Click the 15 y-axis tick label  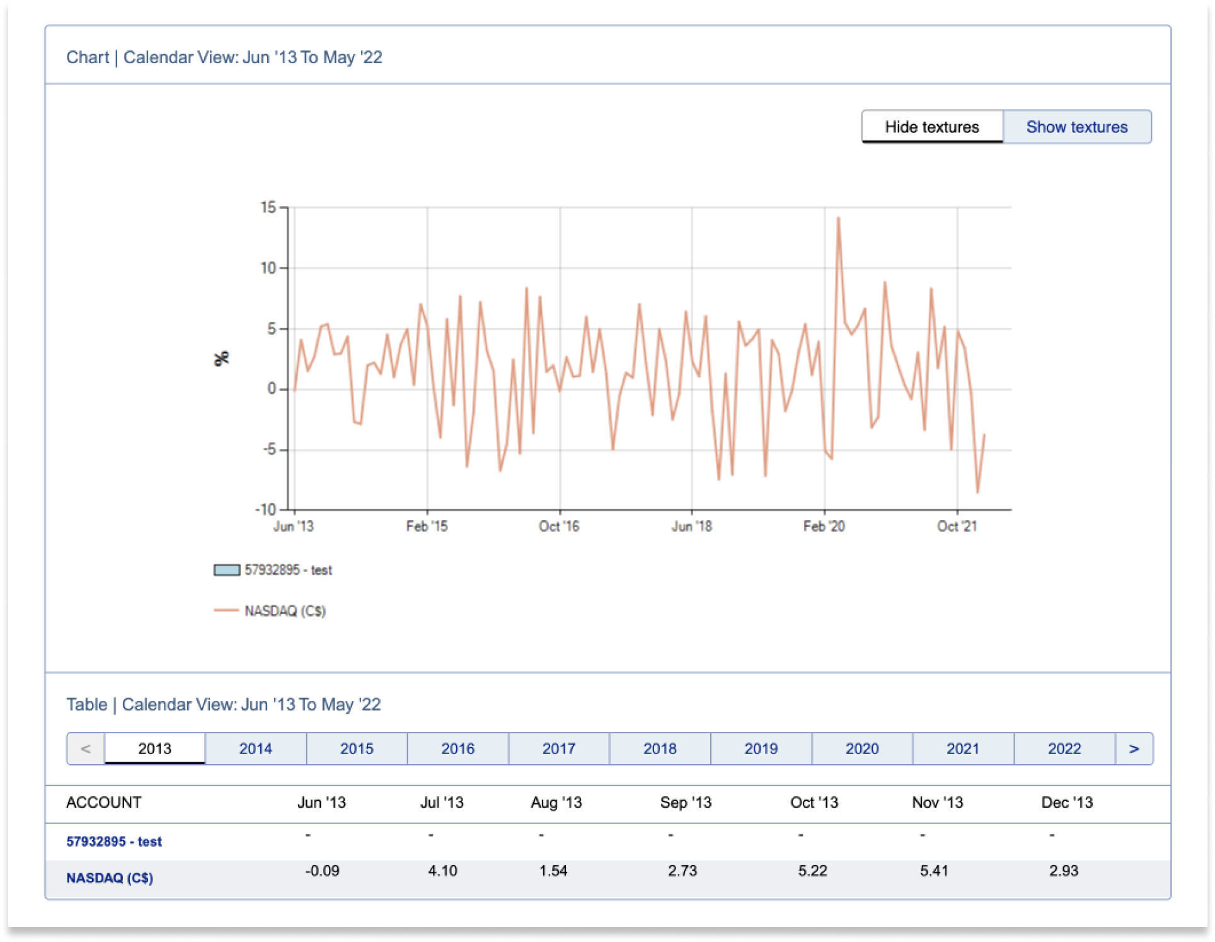268,207
